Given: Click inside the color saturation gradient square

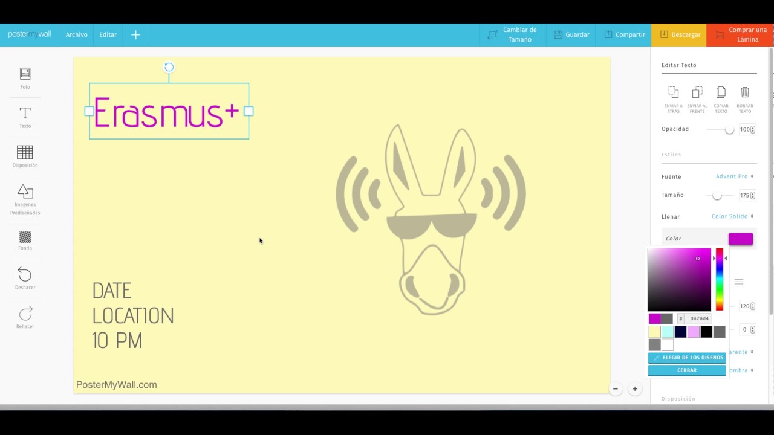Looking at the screenshot, I should pos(679,279).
